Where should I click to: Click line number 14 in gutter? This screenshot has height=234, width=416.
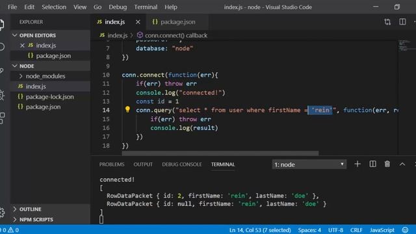(x=106, y=110)
